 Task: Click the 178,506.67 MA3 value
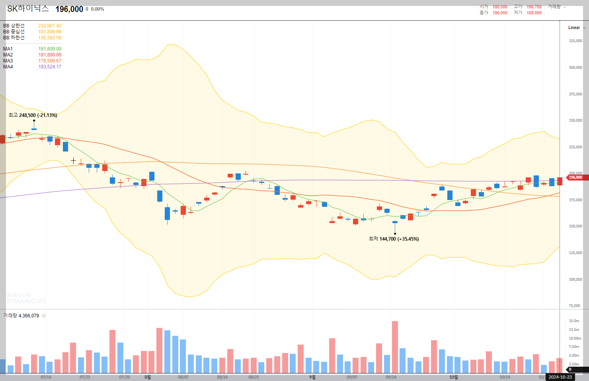click(x=50, y=61)
